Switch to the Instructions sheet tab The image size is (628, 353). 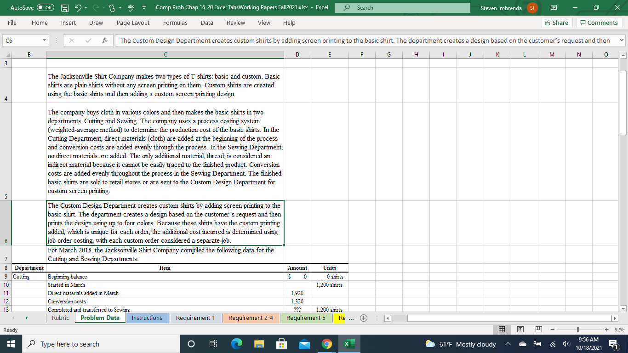(147, 318)
